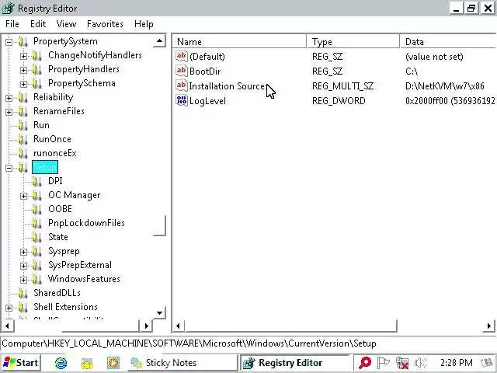Select the Shell Extensions tree key
Viewport: 497px width, 373px height.
(x=65, y=307)
